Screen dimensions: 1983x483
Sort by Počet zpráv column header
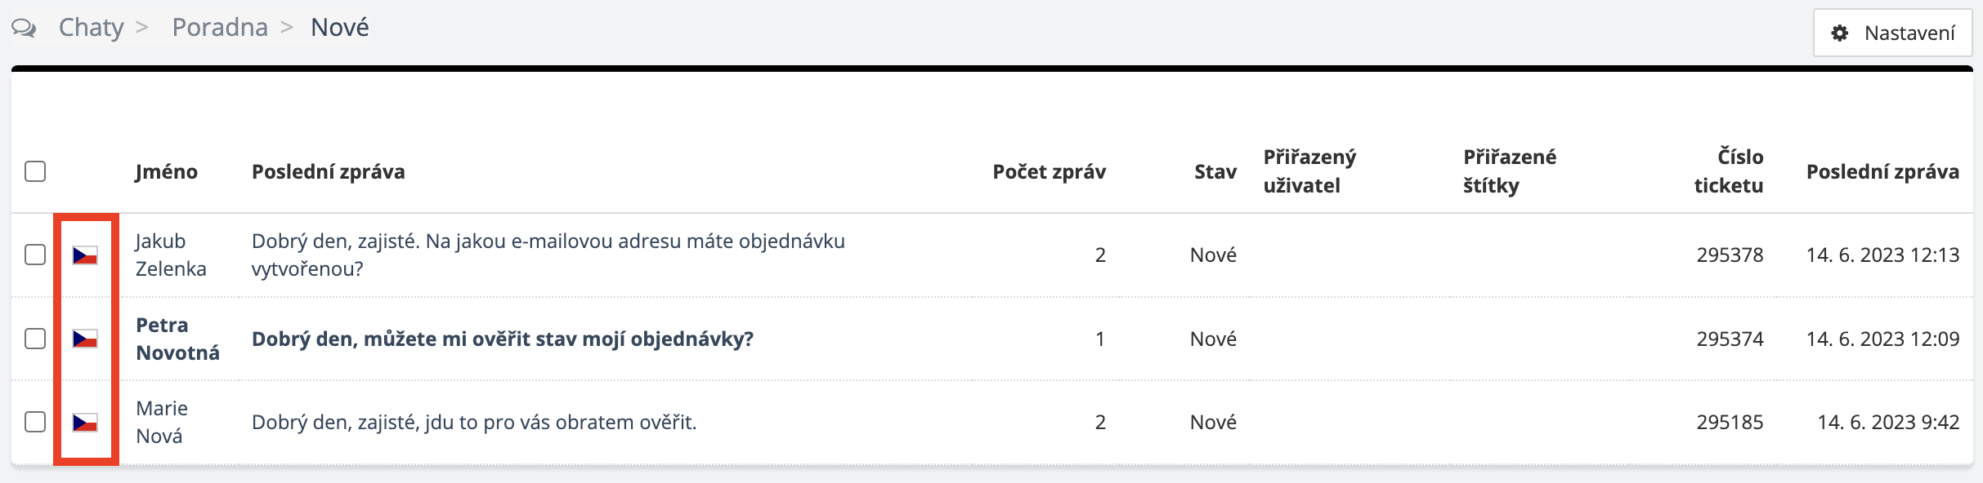[1049, 172]
